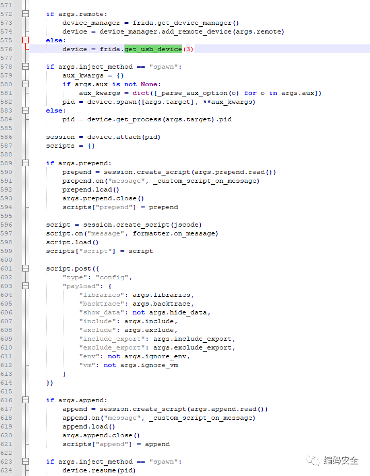Click 'formatter.on_message' on line 597
370x476 pixels.
pyautogui.click(x=174, y=234)
